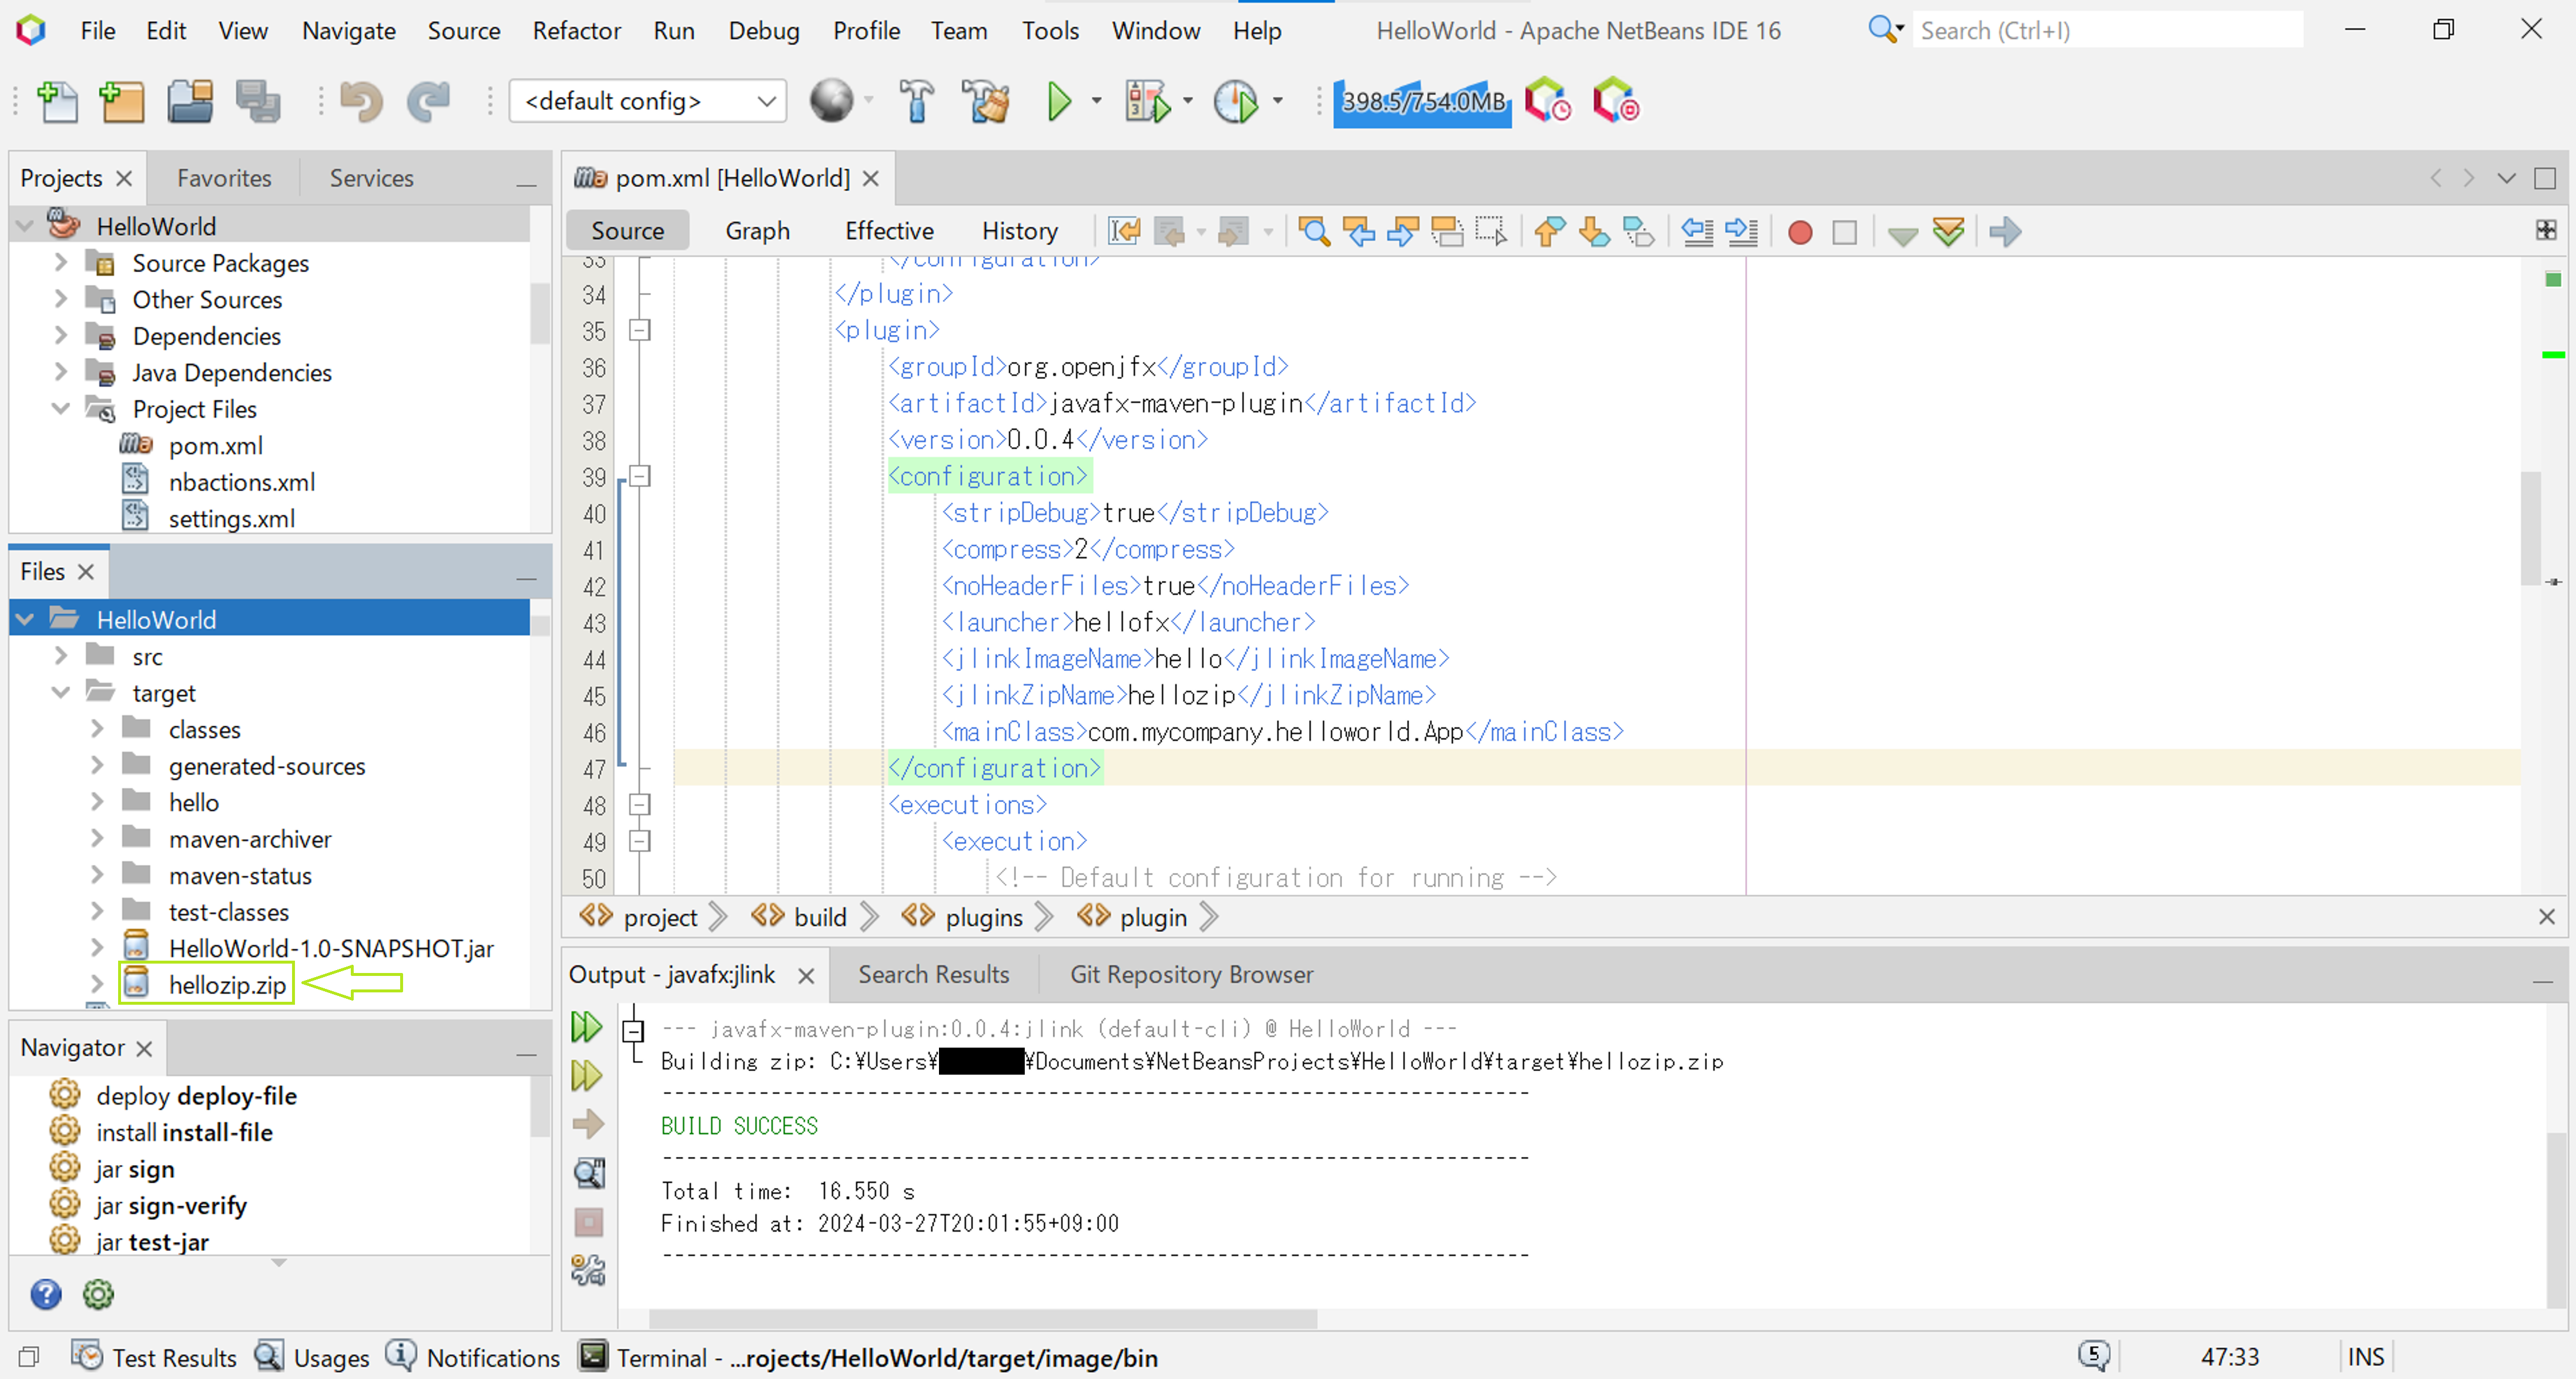Collapse the target folder in Files
Image resolution: width=2576 pixels, height=1379 pixels.
click(x=61, y=692)
